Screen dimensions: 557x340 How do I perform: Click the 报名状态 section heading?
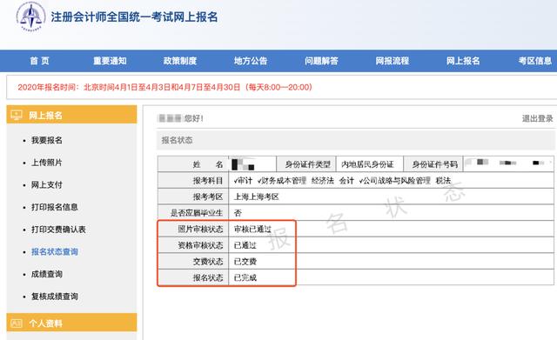pyautogui.click(x=177, y=140)
